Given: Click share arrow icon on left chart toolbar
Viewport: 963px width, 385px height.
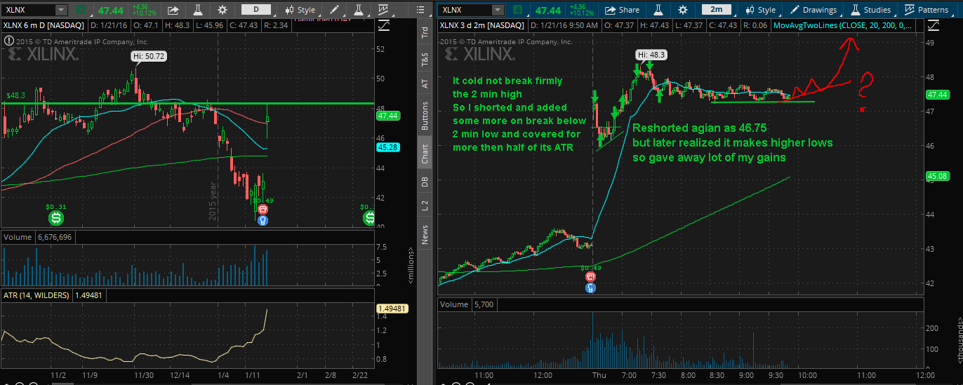Looking at the screenshot, I should coord(173,10).
